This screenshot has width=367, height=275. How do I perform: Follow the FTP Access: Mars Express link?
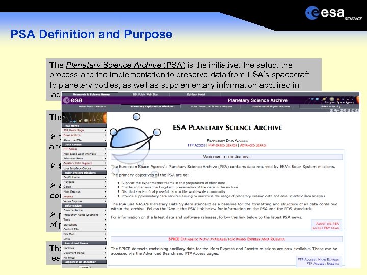tap(318, 259)
